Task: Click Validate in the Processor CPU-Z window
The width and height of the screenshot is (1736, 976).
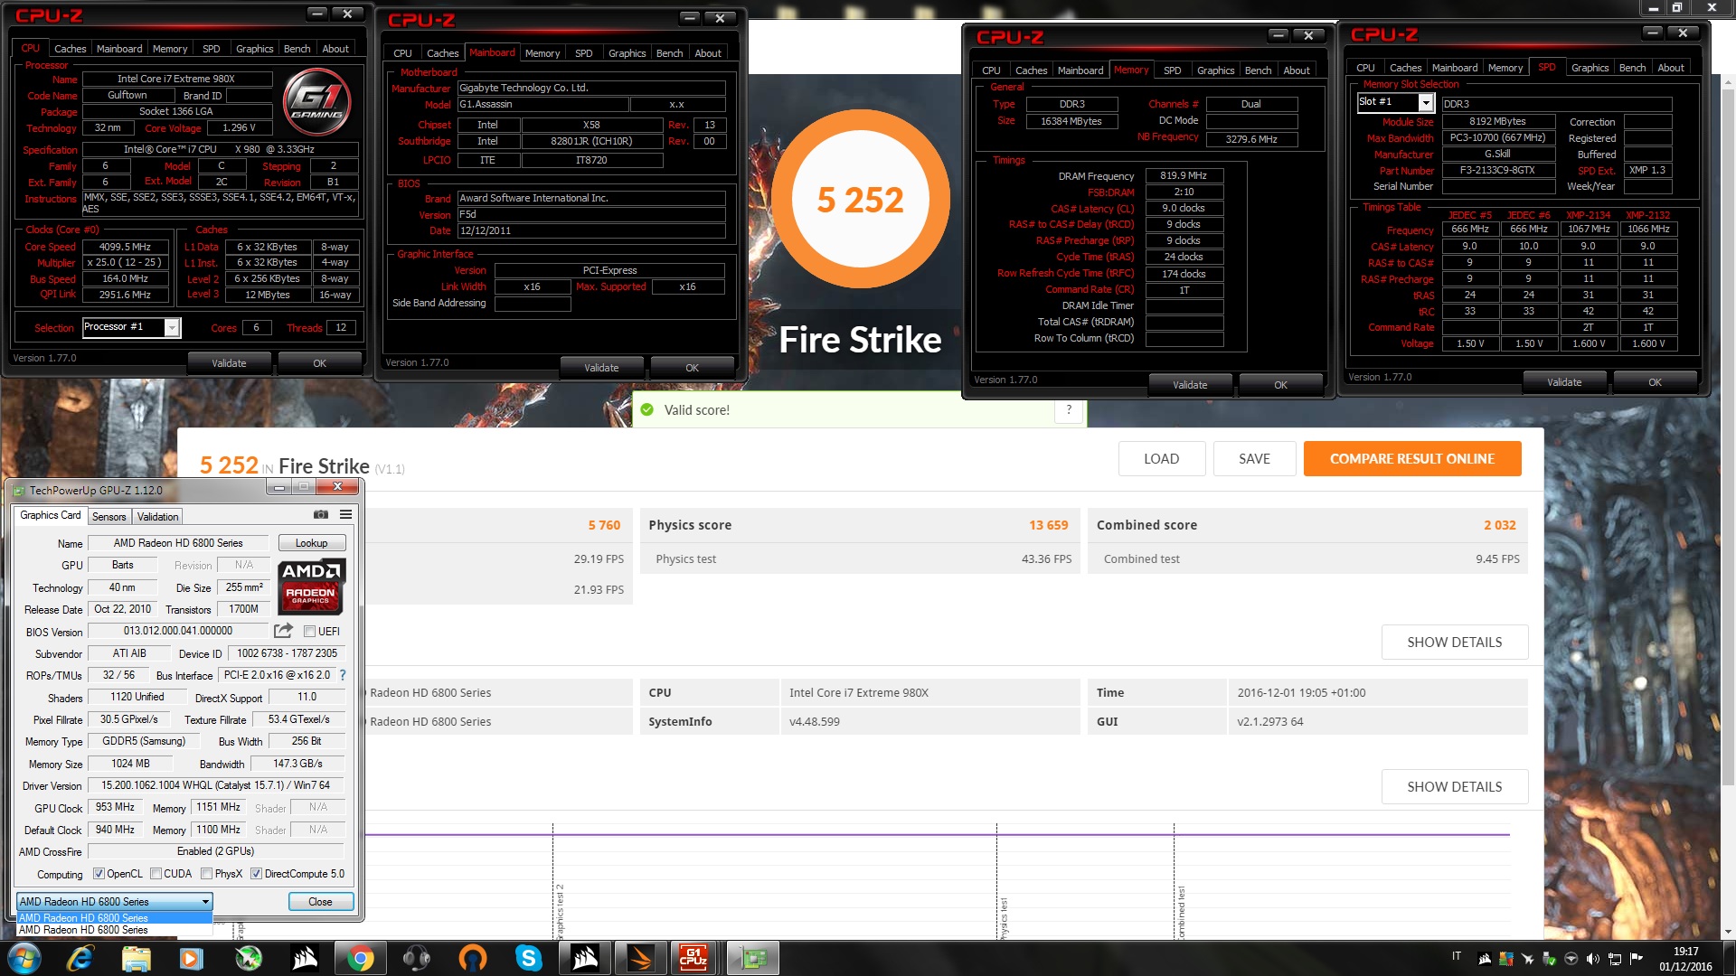Action: pyautogui.click(x=229, y=363)
